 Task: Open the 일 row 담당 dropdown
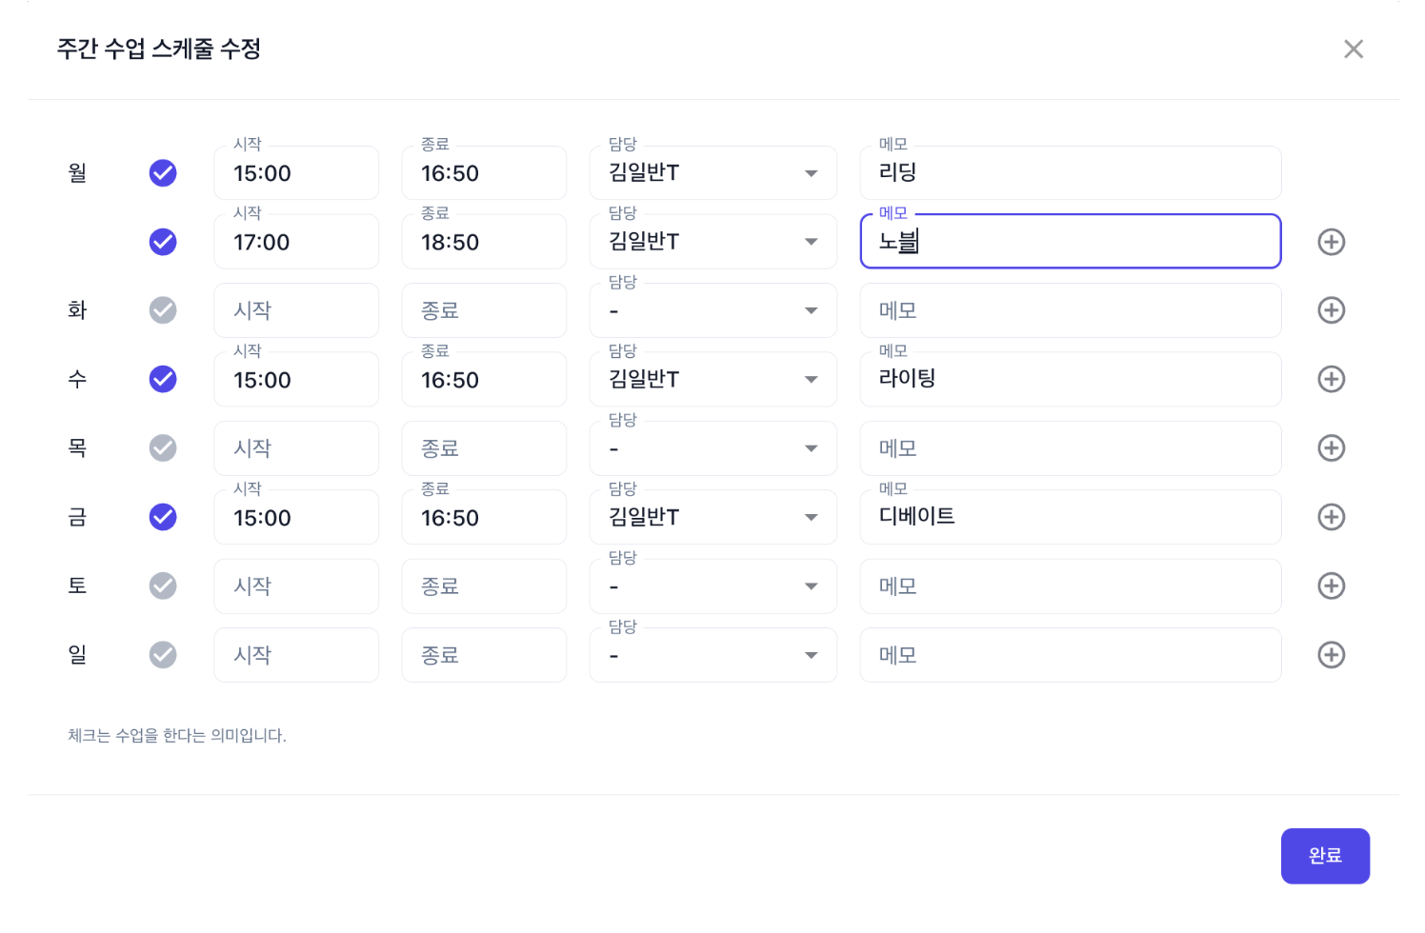[713, 655]
